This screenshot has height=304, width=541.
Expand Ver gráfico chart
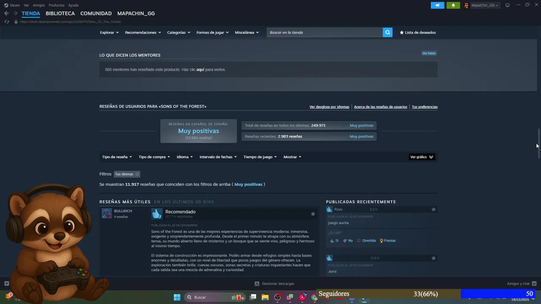tap(422, 157)
